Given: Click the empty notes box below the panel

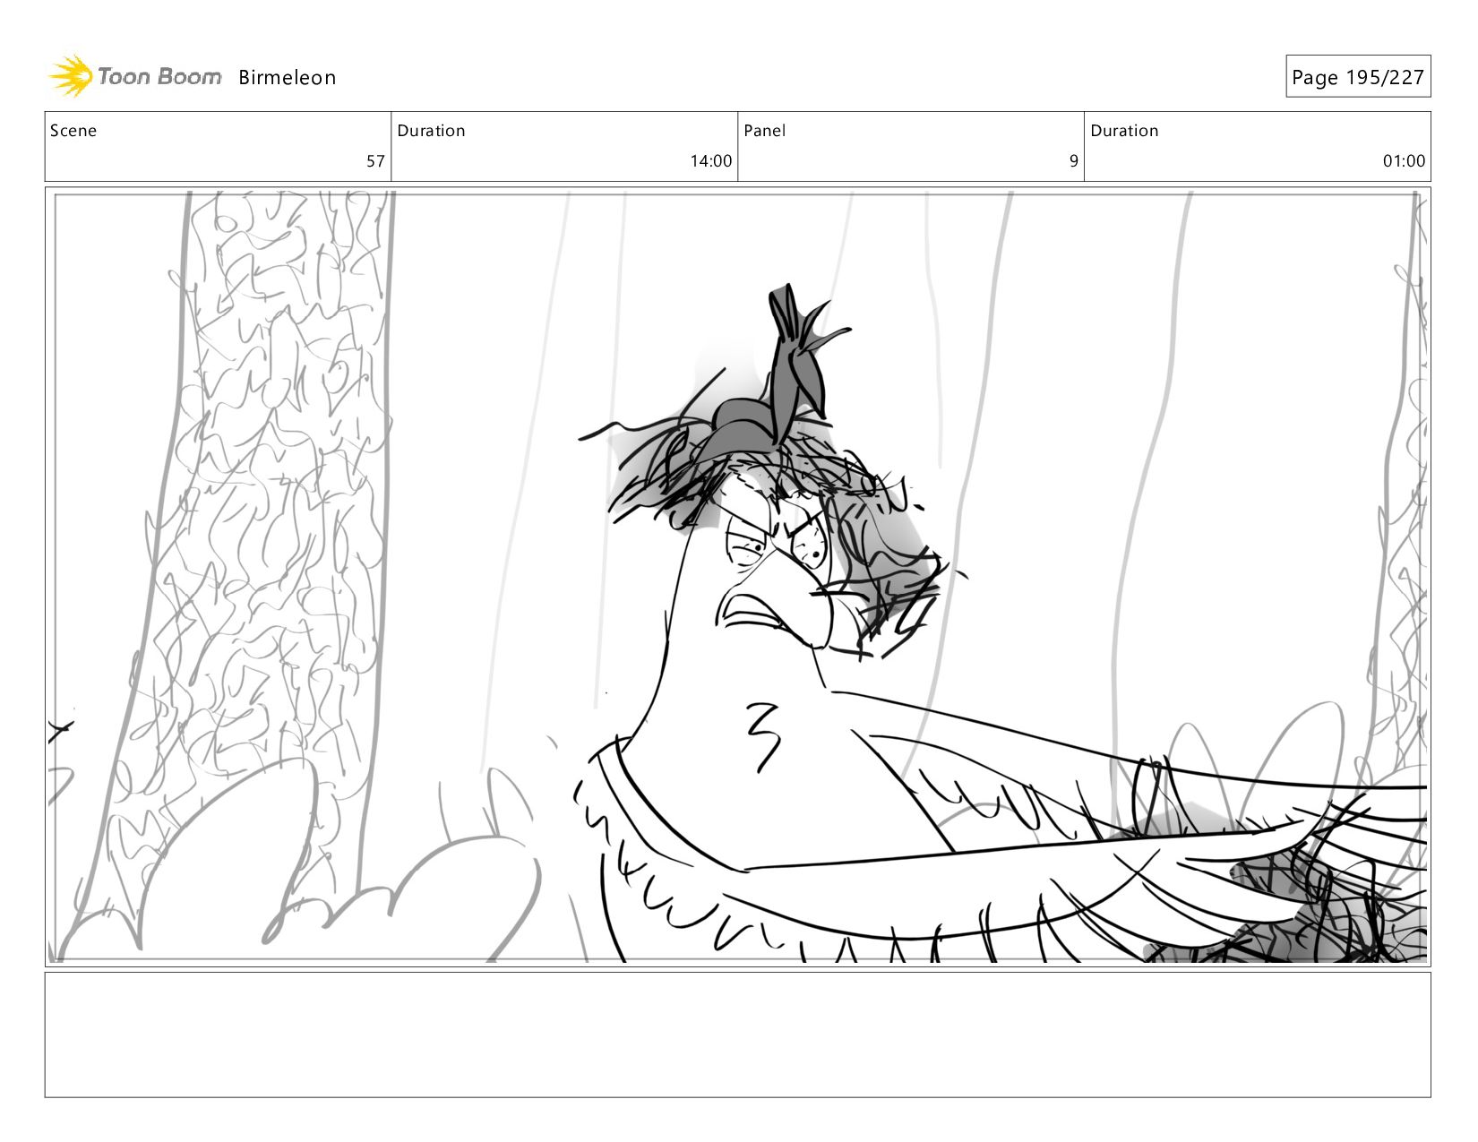Looking at the screenshot, I should 738,1035.
